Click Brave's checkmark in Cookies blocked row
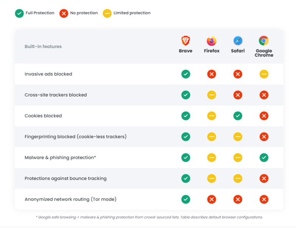Viewport: 296px width, 228px height. pos(186,116)
